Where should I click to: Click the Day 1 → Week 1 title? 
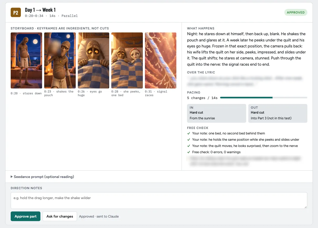coord(40,10)
